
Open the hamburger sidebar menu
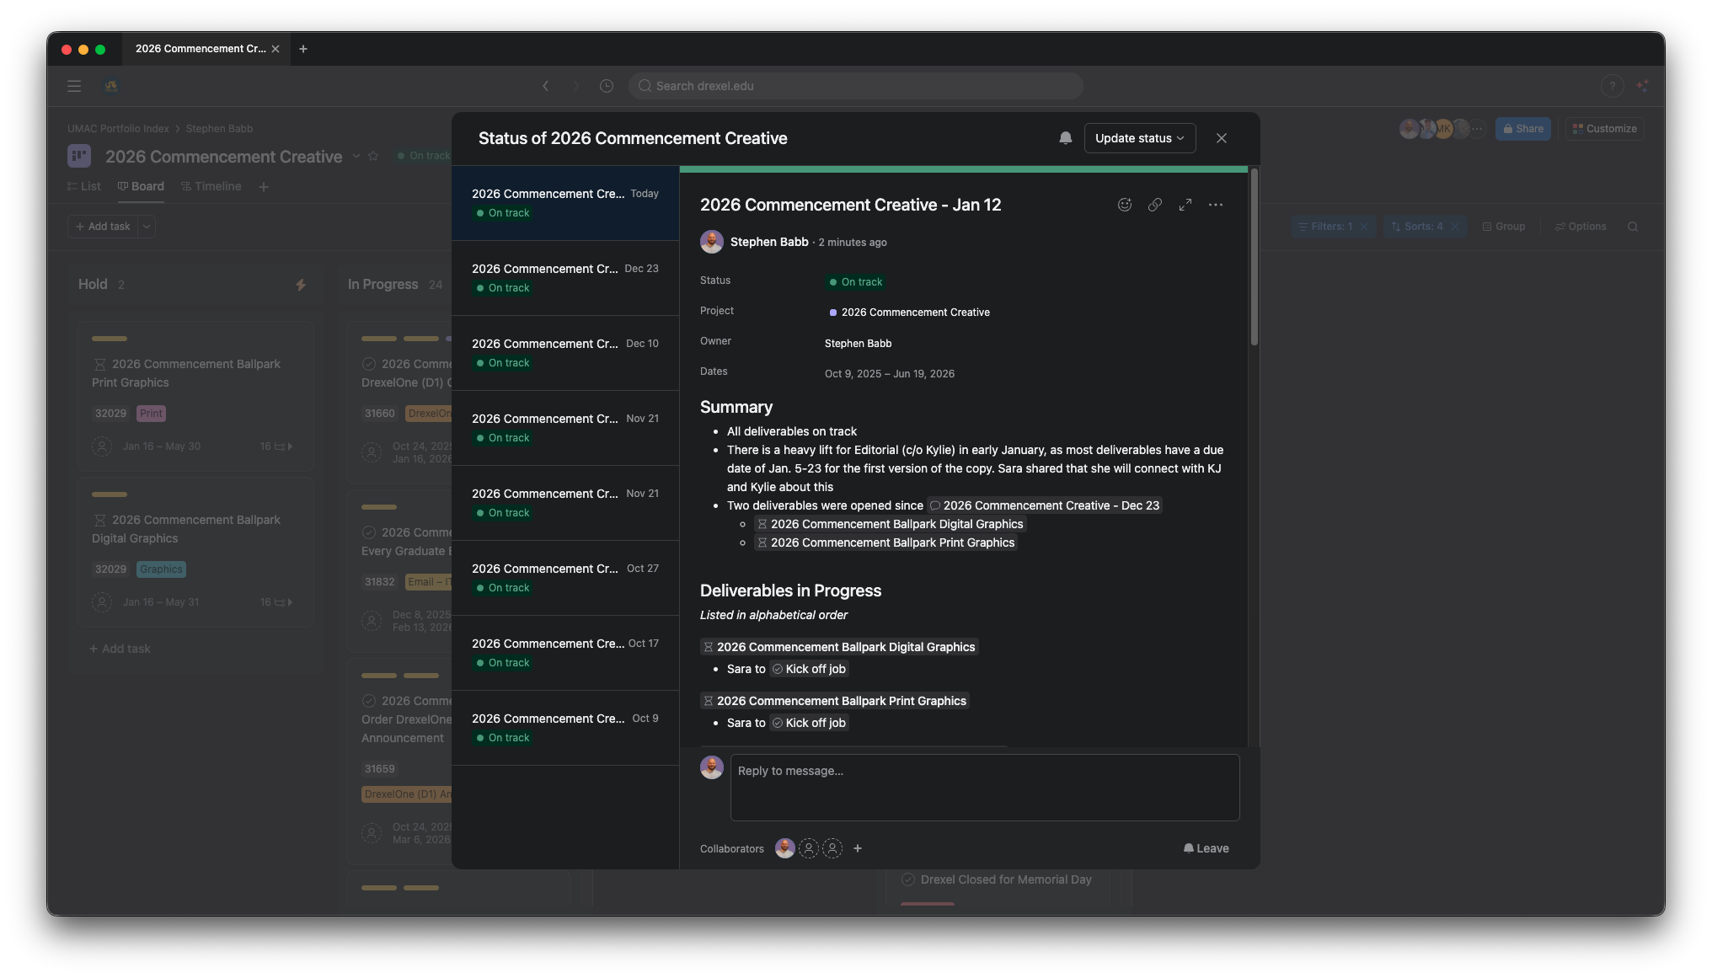click(74, 86)
